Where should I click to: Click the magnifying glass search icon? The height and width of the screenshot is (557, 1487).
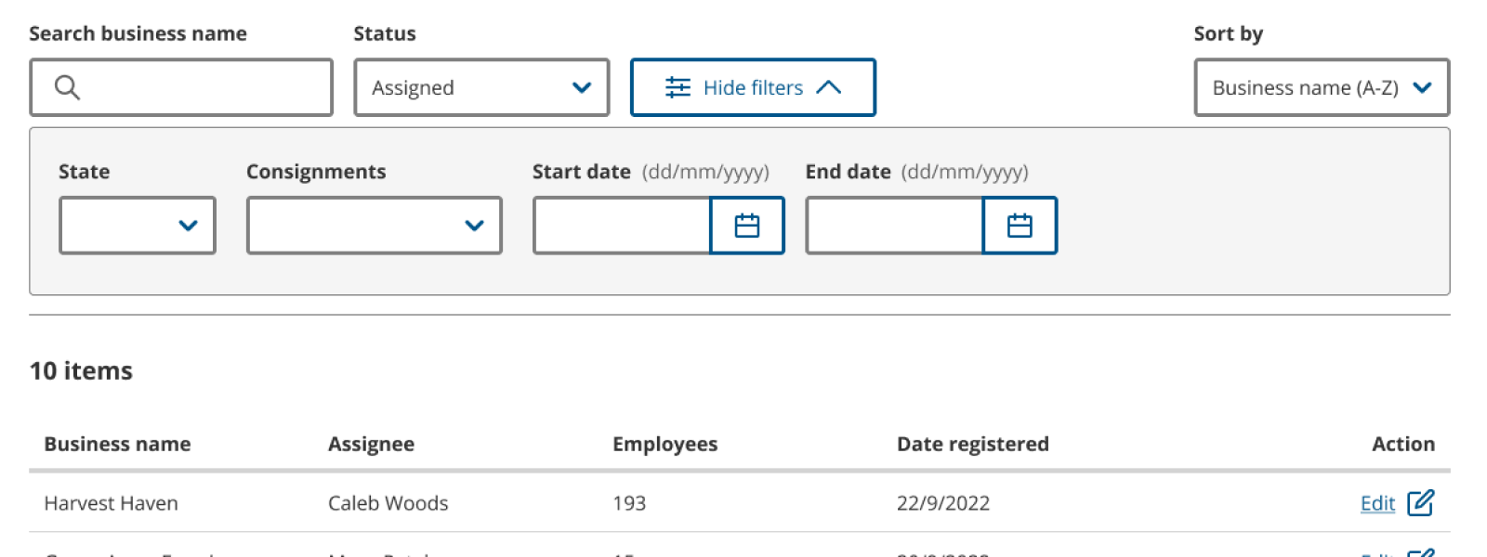(67, 87)
